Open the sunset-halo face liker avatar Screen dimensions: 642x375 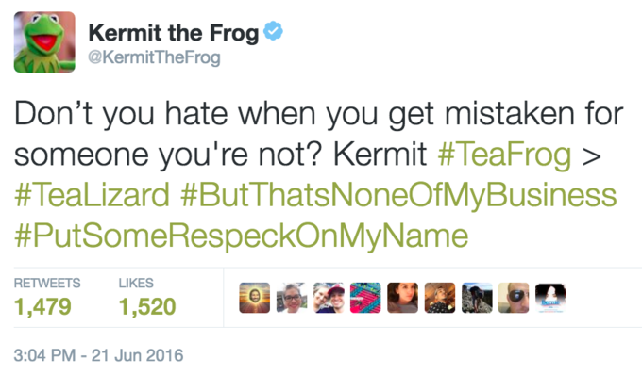click(255, 298)
